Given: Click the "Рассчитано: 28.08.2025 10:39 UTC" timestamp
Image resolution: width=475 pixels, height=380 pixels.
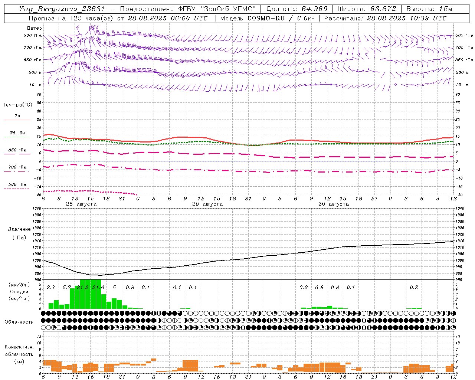Looking at the screenshot, I should pos(385,18).
